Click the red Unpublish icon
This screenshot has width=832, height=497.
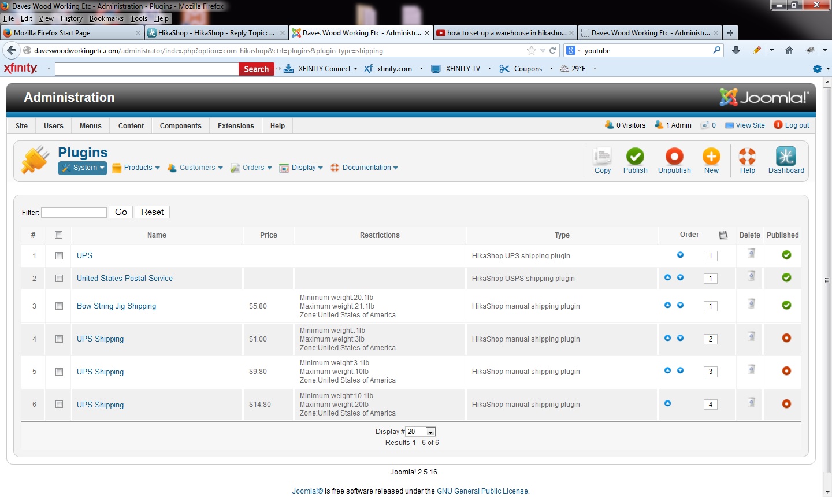click(674, 156)
